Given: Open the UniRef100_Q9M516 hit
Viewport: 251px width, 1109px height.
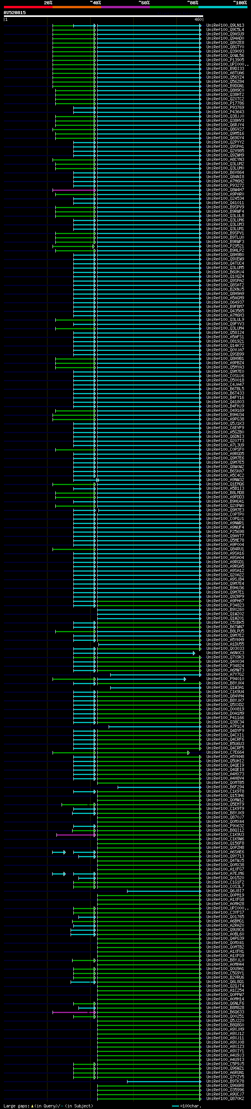Looking at the screenshot, I should (x=225, y=133).
